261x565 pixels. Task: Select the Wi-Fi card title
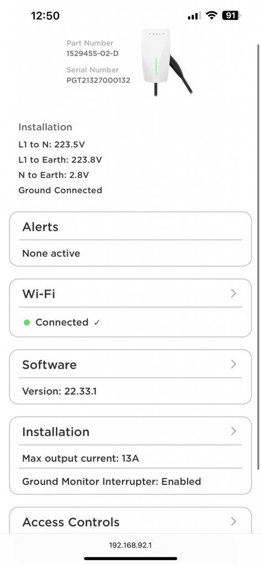coord(39,294)
